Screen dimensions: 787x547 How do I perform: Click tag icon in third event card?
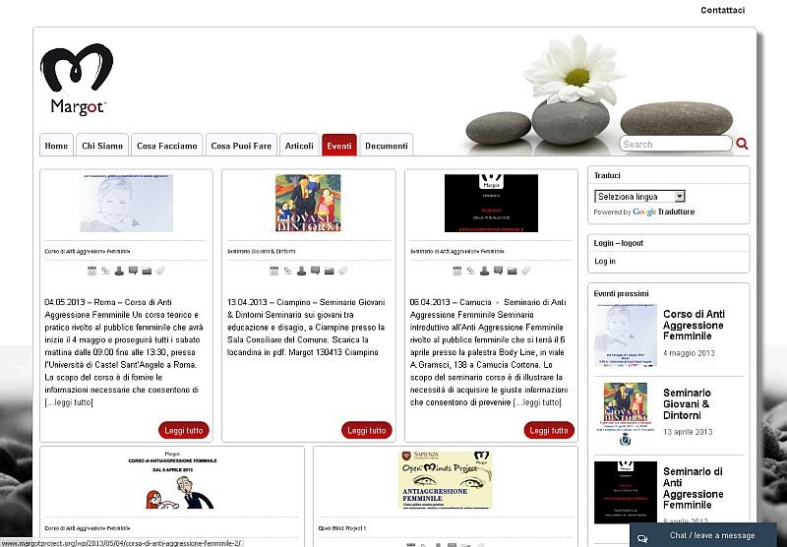coord(526,270)
